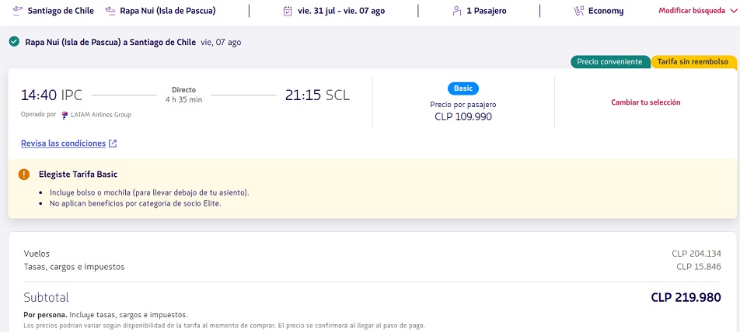Click the arrival plane icon beside Rapa Nui

pyautogui.click(x=111, y=10)
